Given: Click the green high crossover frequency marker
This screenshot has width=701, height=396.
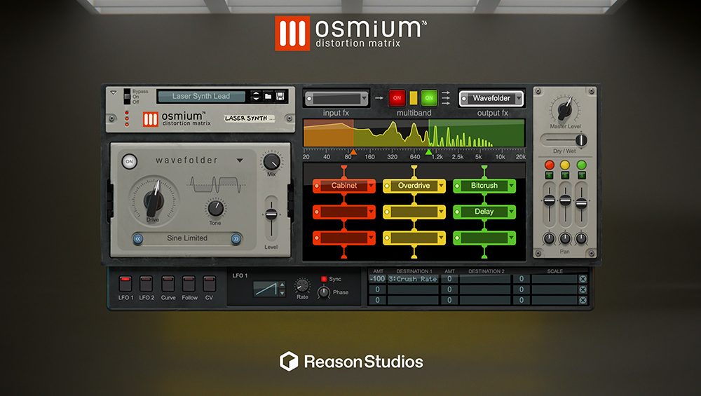Looking at the screenshot, I should point(429,152).
